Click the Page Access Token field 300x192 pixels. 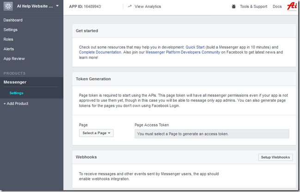pyautogui.click(x=212, y=134)
